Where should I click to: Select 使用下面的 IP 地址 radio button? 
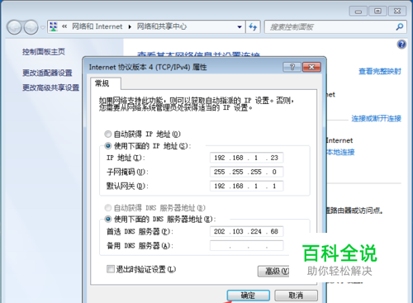[x=108, y=146]
